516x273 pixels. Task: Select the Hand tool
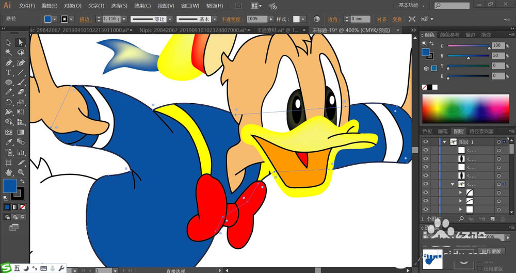[9, 172]
